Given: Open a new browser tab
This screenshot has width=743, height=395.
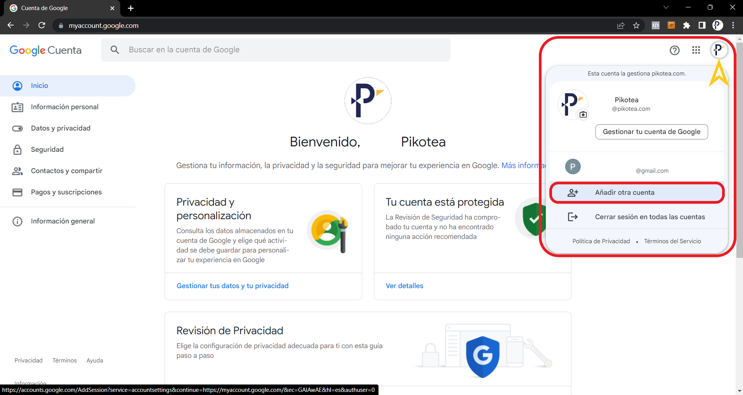Looking at the screenshot, I should pyautogui.click(x=131, y=8).
